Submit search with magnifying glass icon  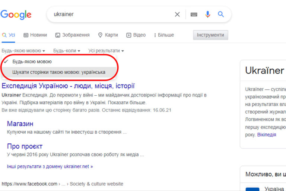click(221, 14)
